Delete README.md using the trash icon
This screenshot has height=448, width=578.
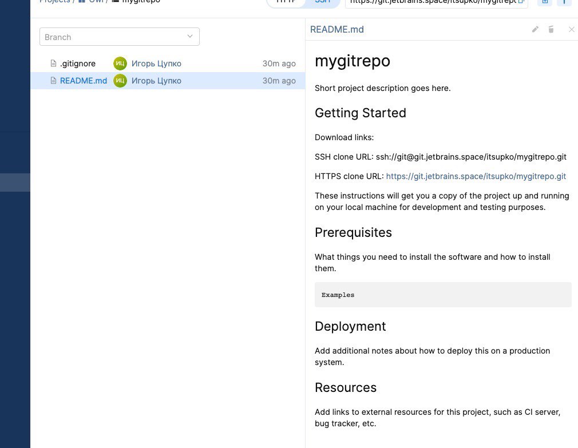(551, 30)
